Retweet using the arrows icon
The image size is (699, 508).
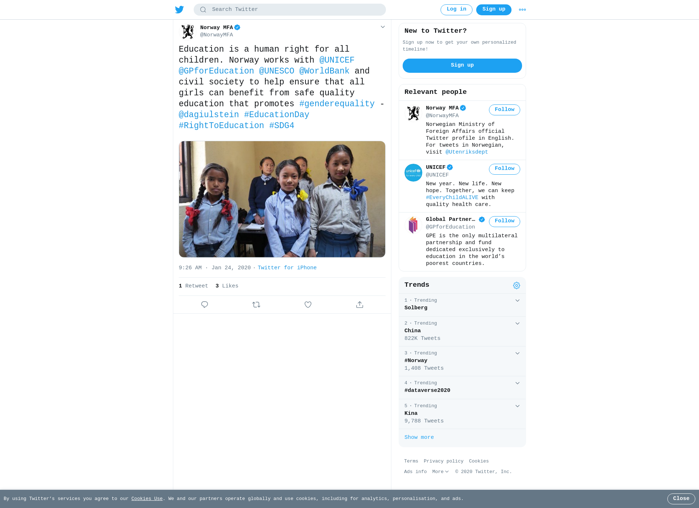click(256, 305)
